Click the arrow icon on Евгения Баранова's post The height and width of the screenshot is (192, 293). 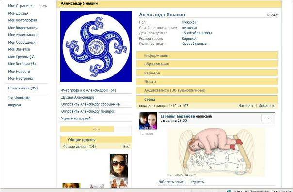click(x=266, y=118)
